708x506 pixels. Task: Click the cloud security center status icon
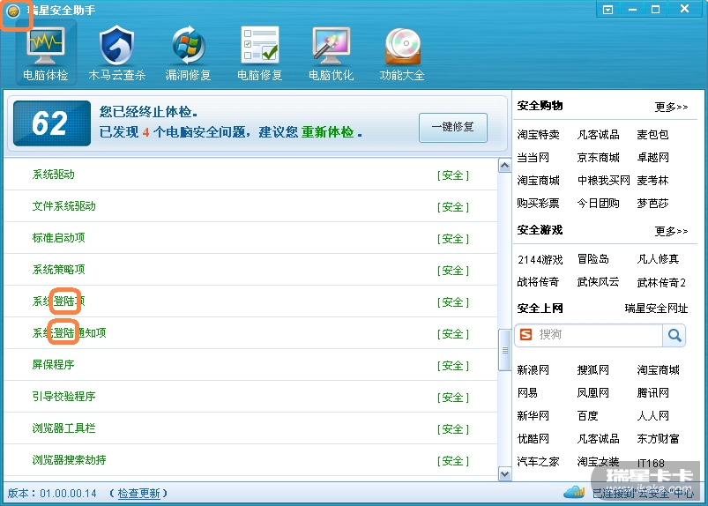click(x=574, y=492)
